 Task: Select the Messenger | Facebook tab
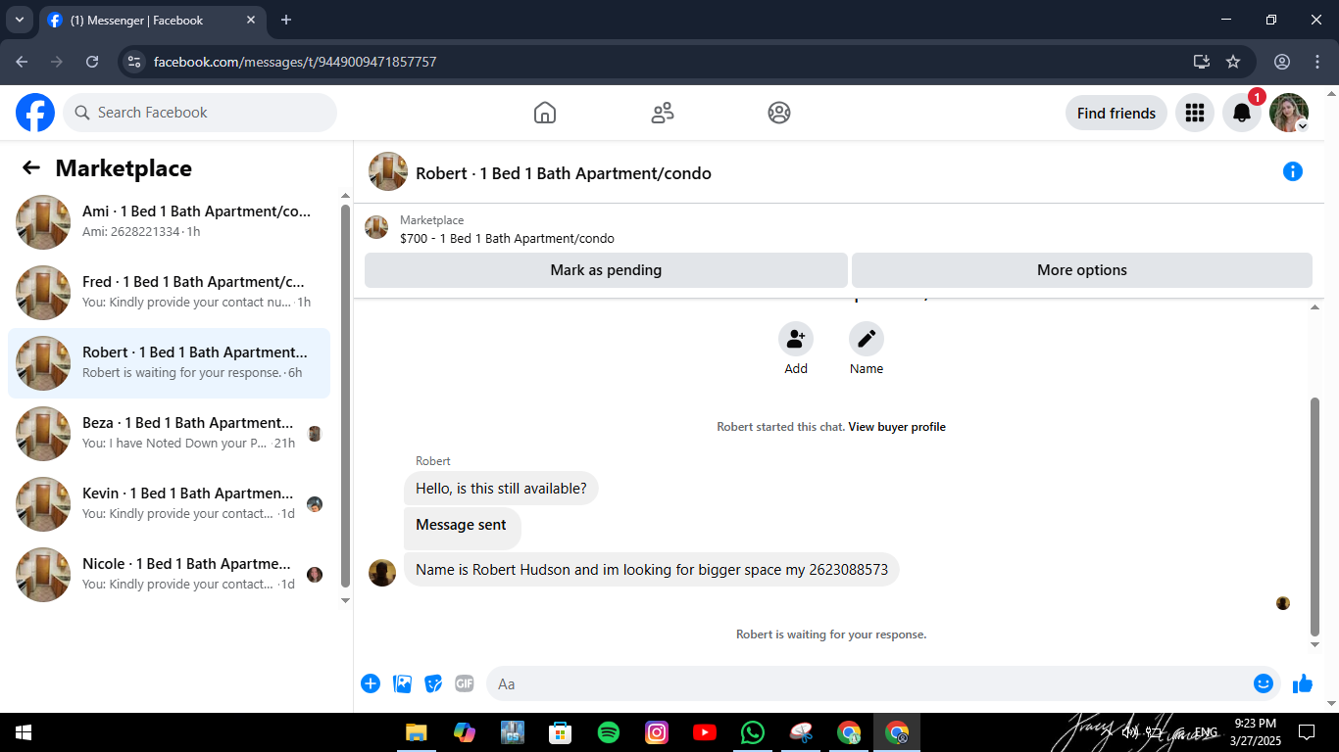click(x=152, y=20)
